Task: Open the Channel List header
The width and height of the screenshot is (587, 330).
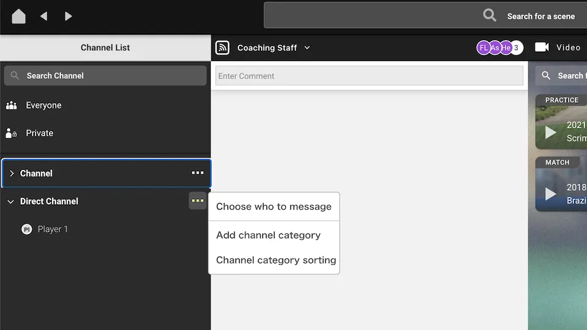Action: point(105,48)
